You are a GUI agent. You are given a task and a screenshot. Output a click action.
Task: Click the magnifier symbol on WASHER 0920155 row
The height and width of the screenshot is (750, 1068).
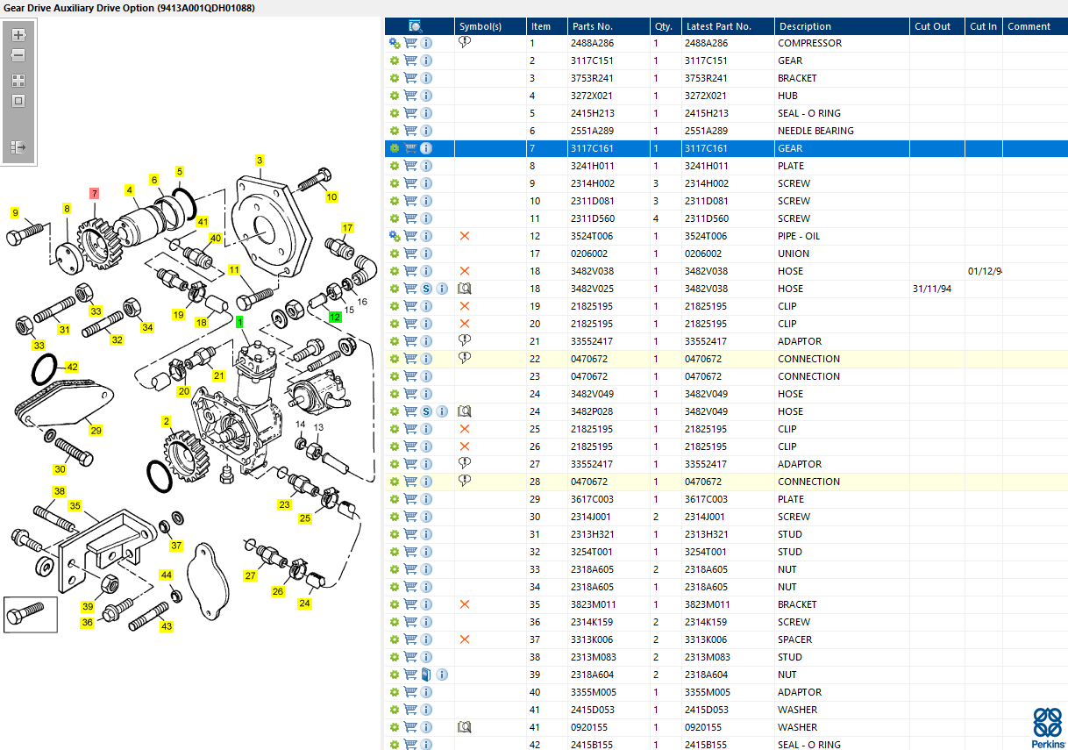[465, 727]
